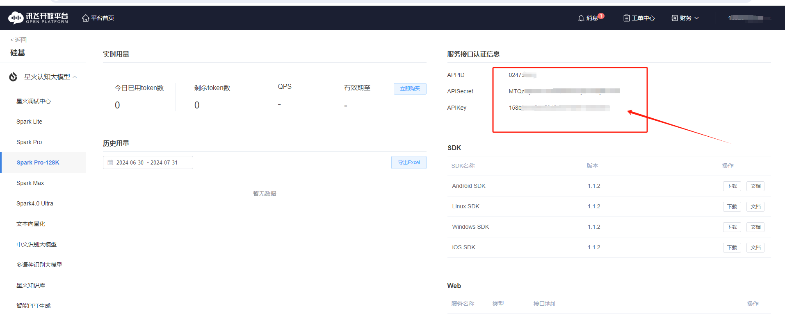Download the Windows SDK
Image resolution: width=785 pixels, height=318 pixels.
tap(732, 227)
